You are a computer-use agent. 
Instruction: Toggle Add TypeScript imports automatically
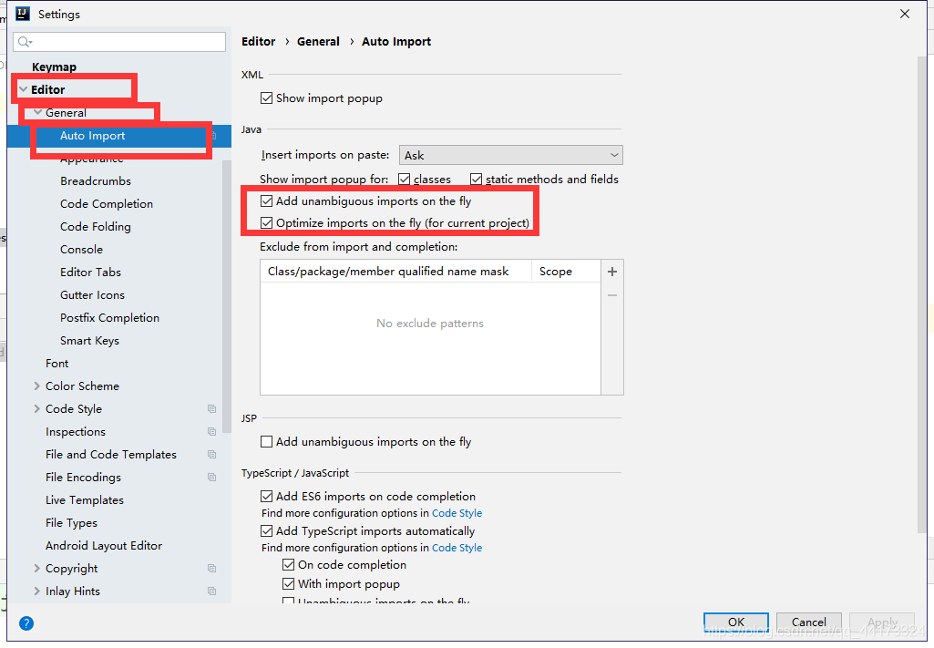[266, 530]
